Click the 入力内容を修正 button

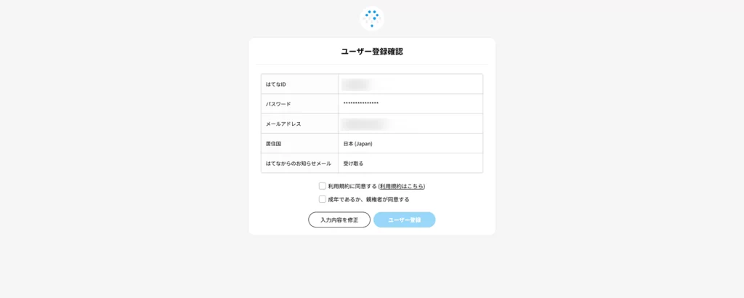(x=339, y=220)
